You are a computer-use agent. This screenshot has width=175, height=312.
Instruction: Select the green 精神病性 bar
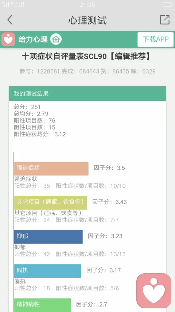coord(42,305)
